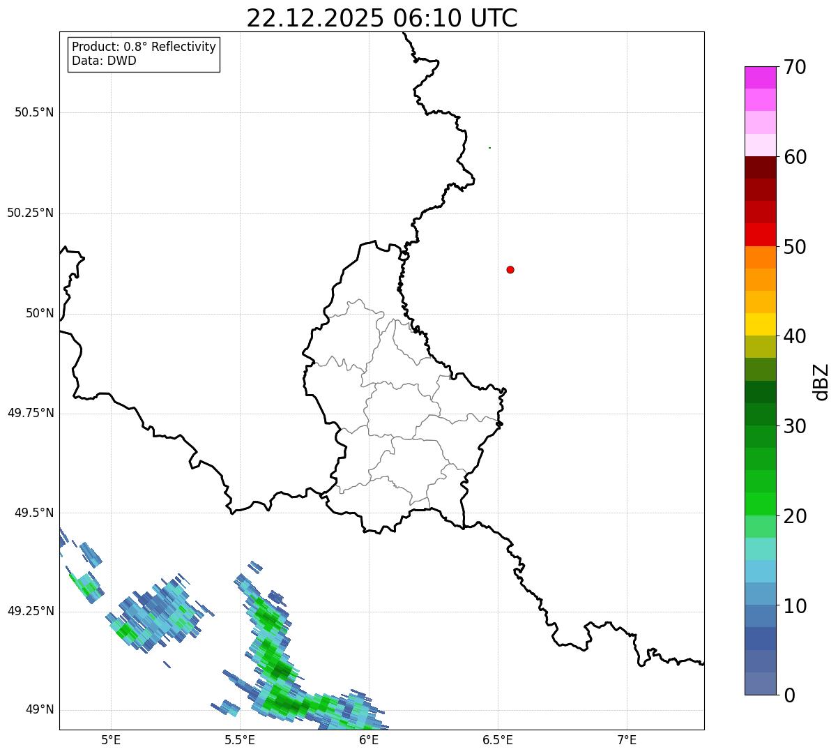Click the bright red colorbar segment below 55

(x=760, y=235)
